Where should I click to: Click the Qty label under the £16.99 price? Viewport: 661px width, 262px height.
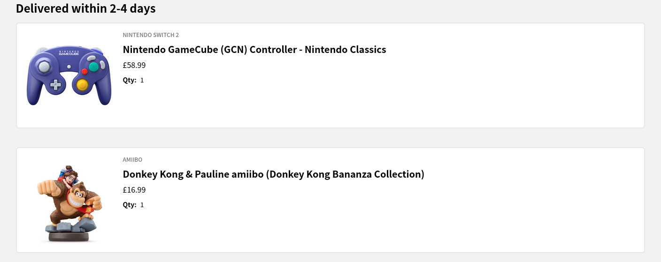[x=130, y=205]
